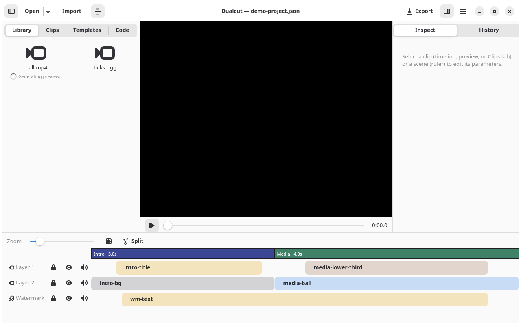Viewport: 521px width, 325px height.
Task: Select the intro-title clip
Action: 189,268
